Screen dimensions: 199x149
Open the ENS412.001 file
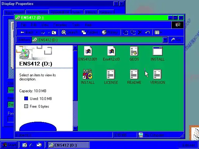coord(88,53)
